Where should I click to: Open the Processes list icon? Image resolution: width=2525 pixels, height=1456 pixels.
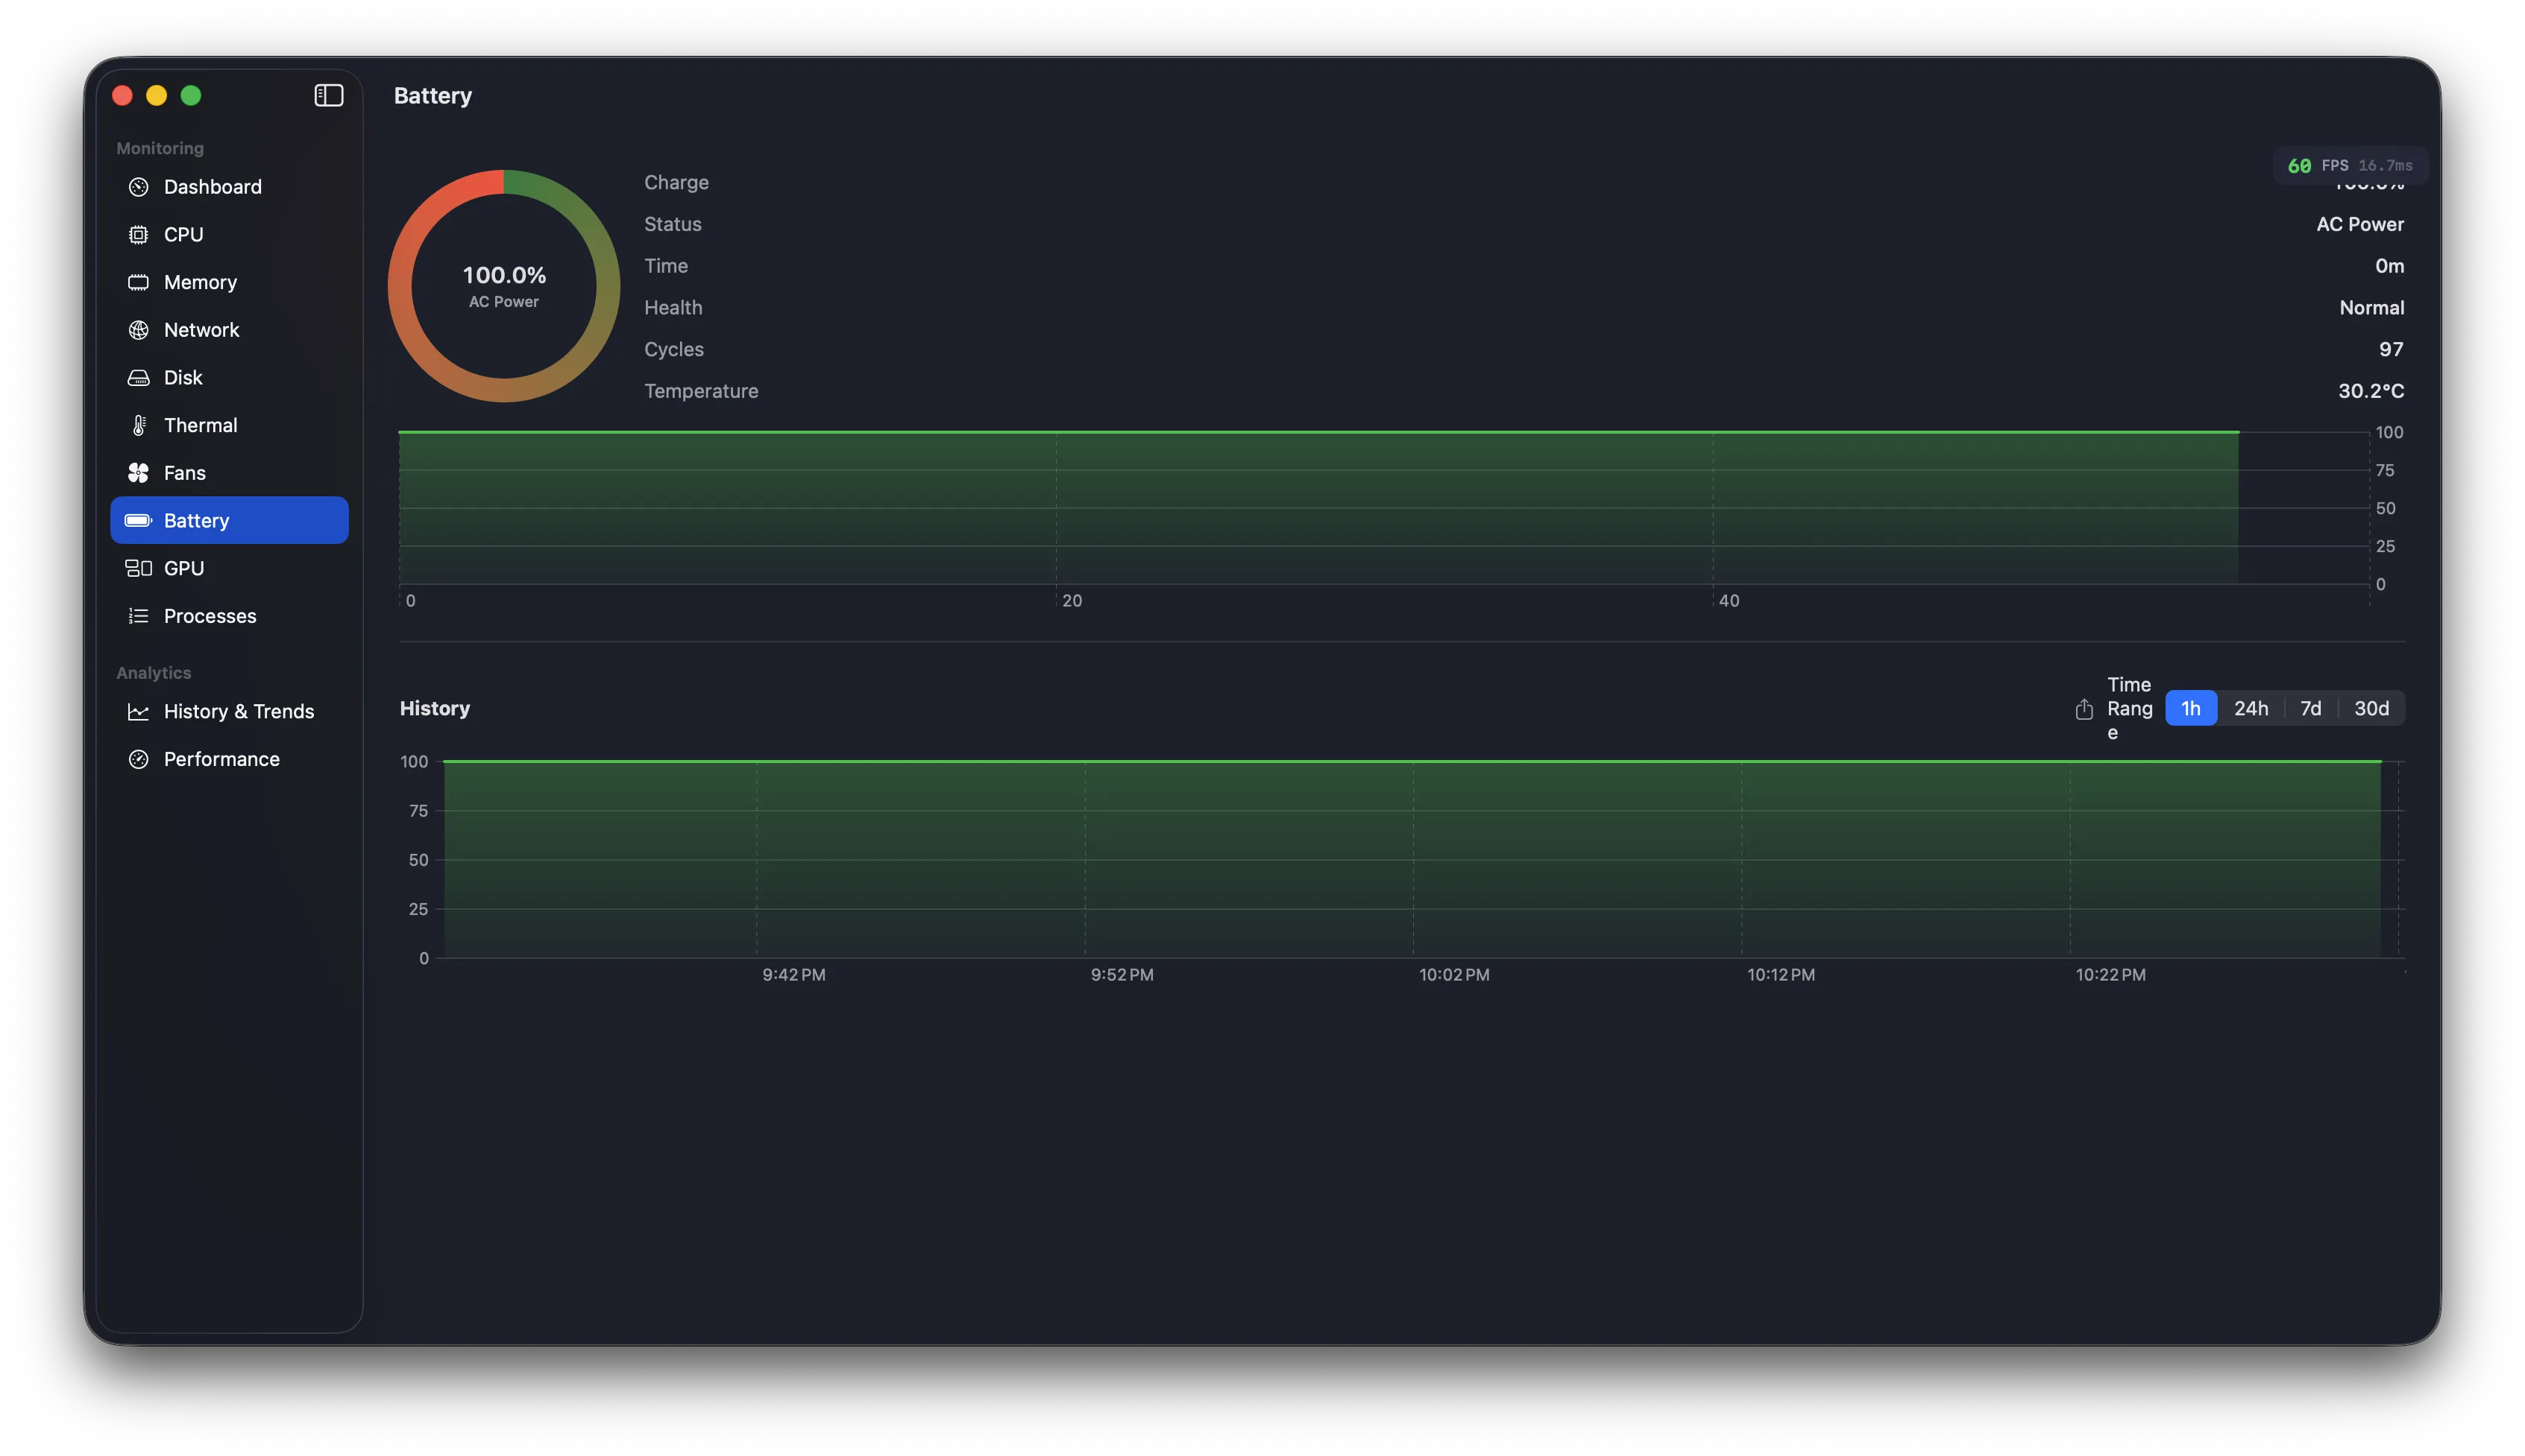point(138,616)
